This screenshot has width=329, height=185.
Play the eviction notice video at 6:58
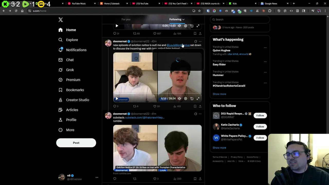point(117,99)
